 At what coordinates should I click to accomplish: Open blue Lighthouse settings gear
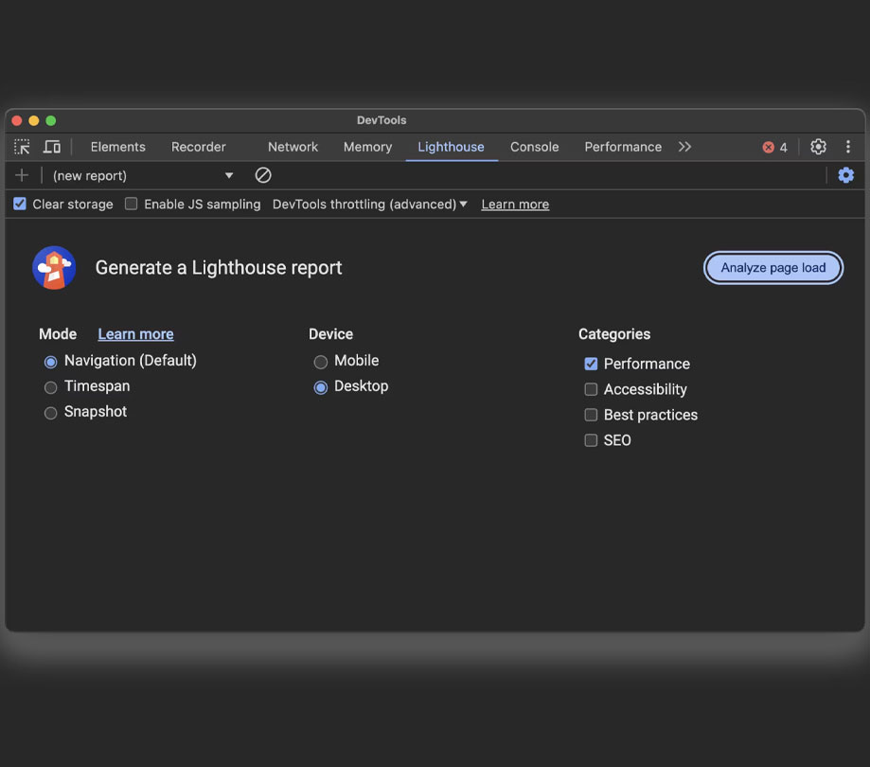coord(845,175)
